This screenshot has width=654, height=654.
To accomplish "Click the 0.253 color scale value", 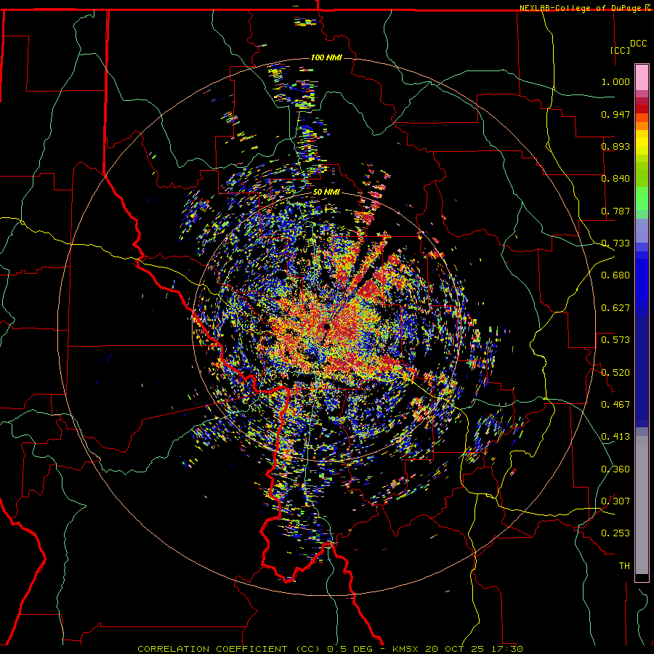I will tap(615, 533).
